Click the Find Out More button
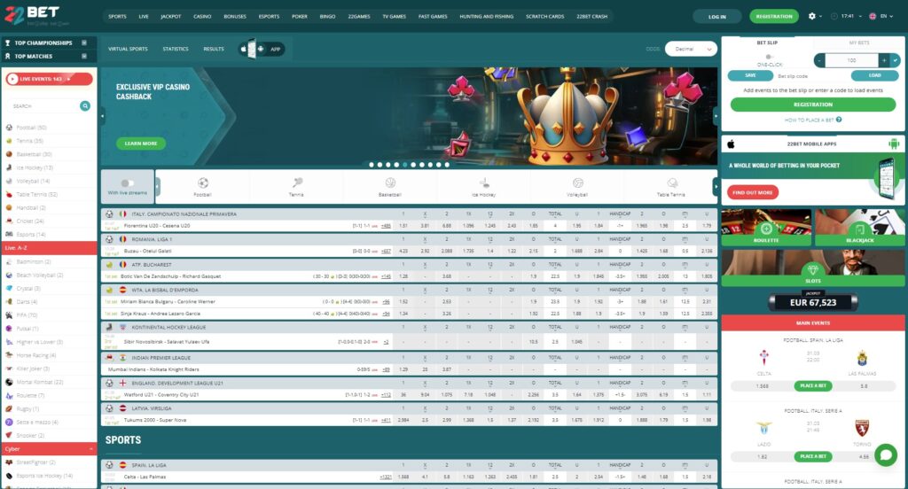Screen dimensions: 908x489 (x=752, y=192)
